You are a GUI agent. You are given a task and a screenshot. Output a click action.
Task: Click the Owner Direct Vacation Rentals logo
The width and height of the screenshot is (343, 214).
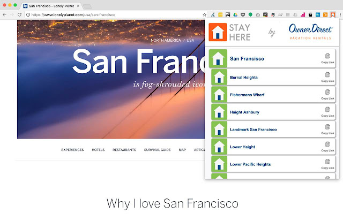pyautogui.click(x=310, y=32)
